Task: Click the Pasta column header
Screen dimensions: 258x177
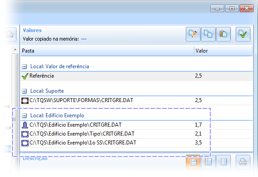Action: point(107,51)
